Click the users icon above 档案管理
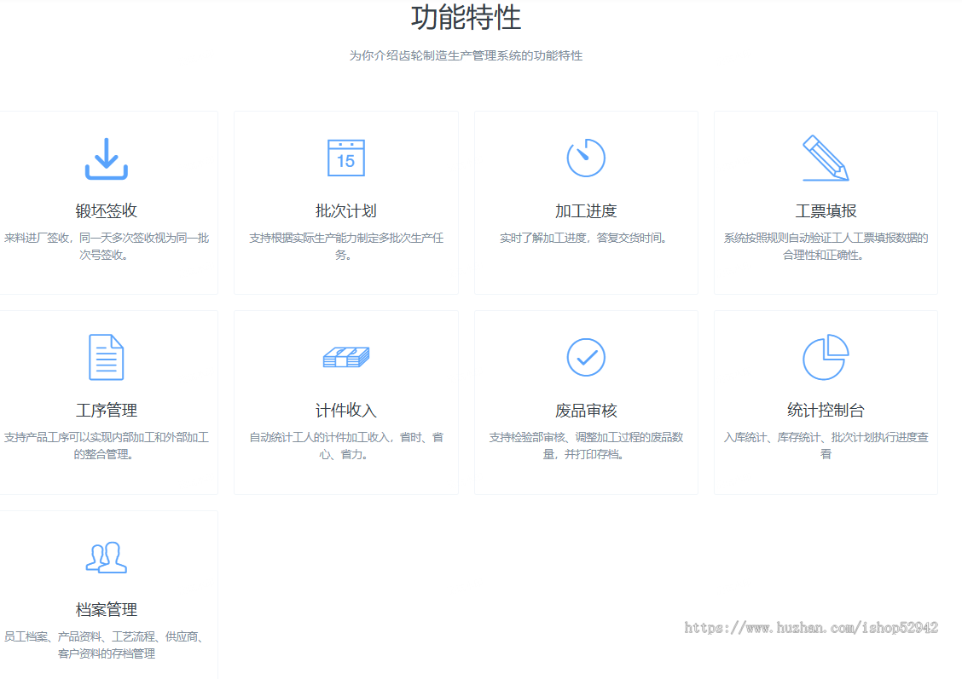 [106, 557]
